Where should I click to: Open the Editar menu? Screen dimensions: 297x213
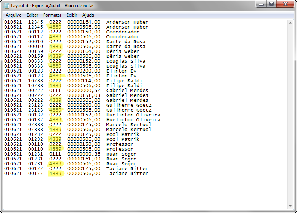32,15
